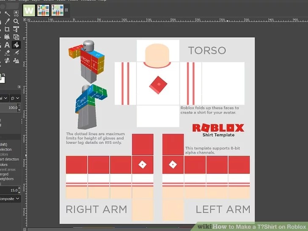Click the Shirt Template caption text
The height and width of the screenshot is (231, 308).
tap(218, 135)
